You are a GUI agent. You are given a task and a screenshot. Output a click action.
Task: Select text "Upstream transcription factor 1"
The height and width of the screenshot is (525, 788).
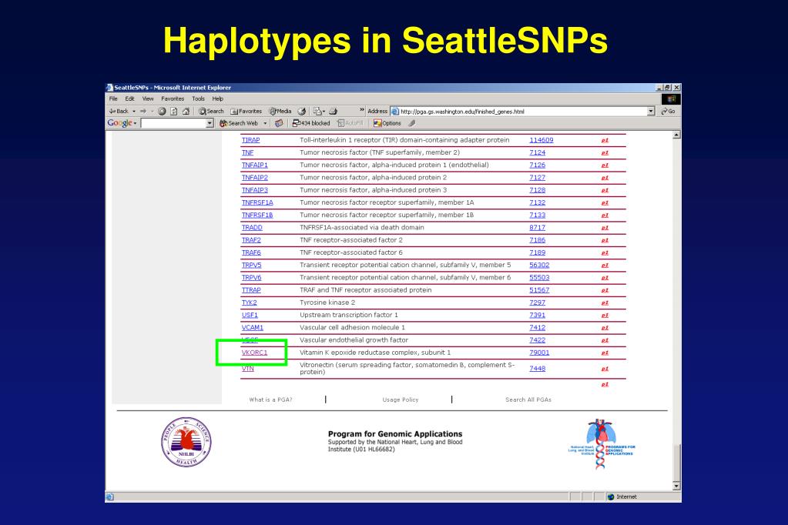(x=349, y=315)
